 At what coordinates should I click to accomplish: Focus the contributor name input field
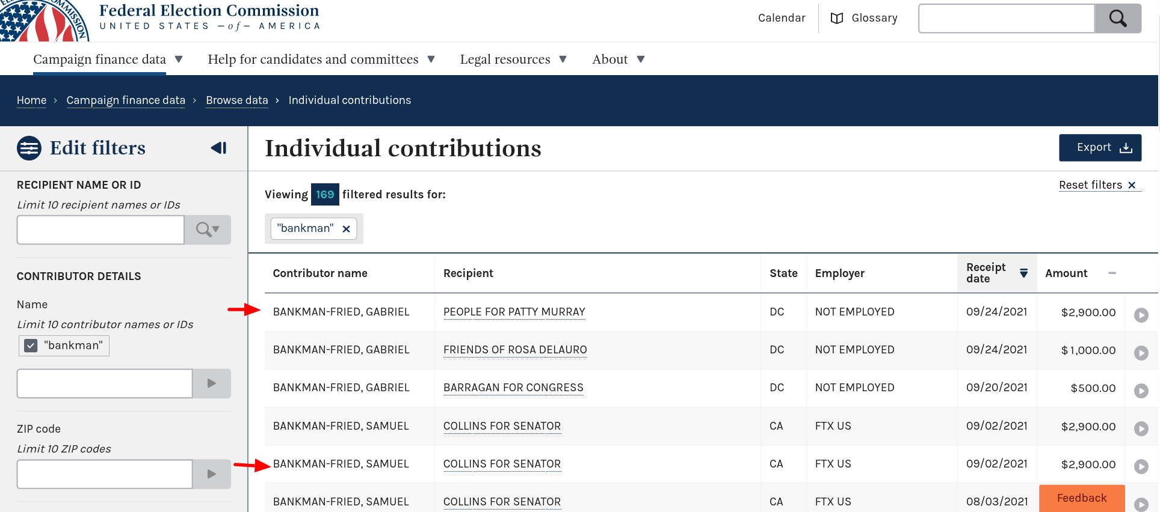click(x=105, y=383)
